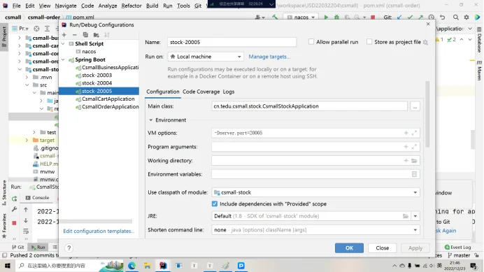Click Git update project blue arrow
The image size is (484, 272).
pos(399,17)
